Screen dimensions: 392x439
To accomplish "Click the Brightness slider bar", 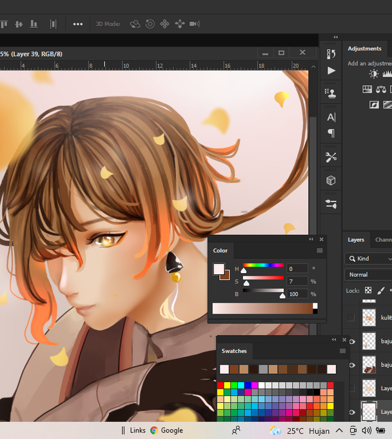I will point(263,291).
